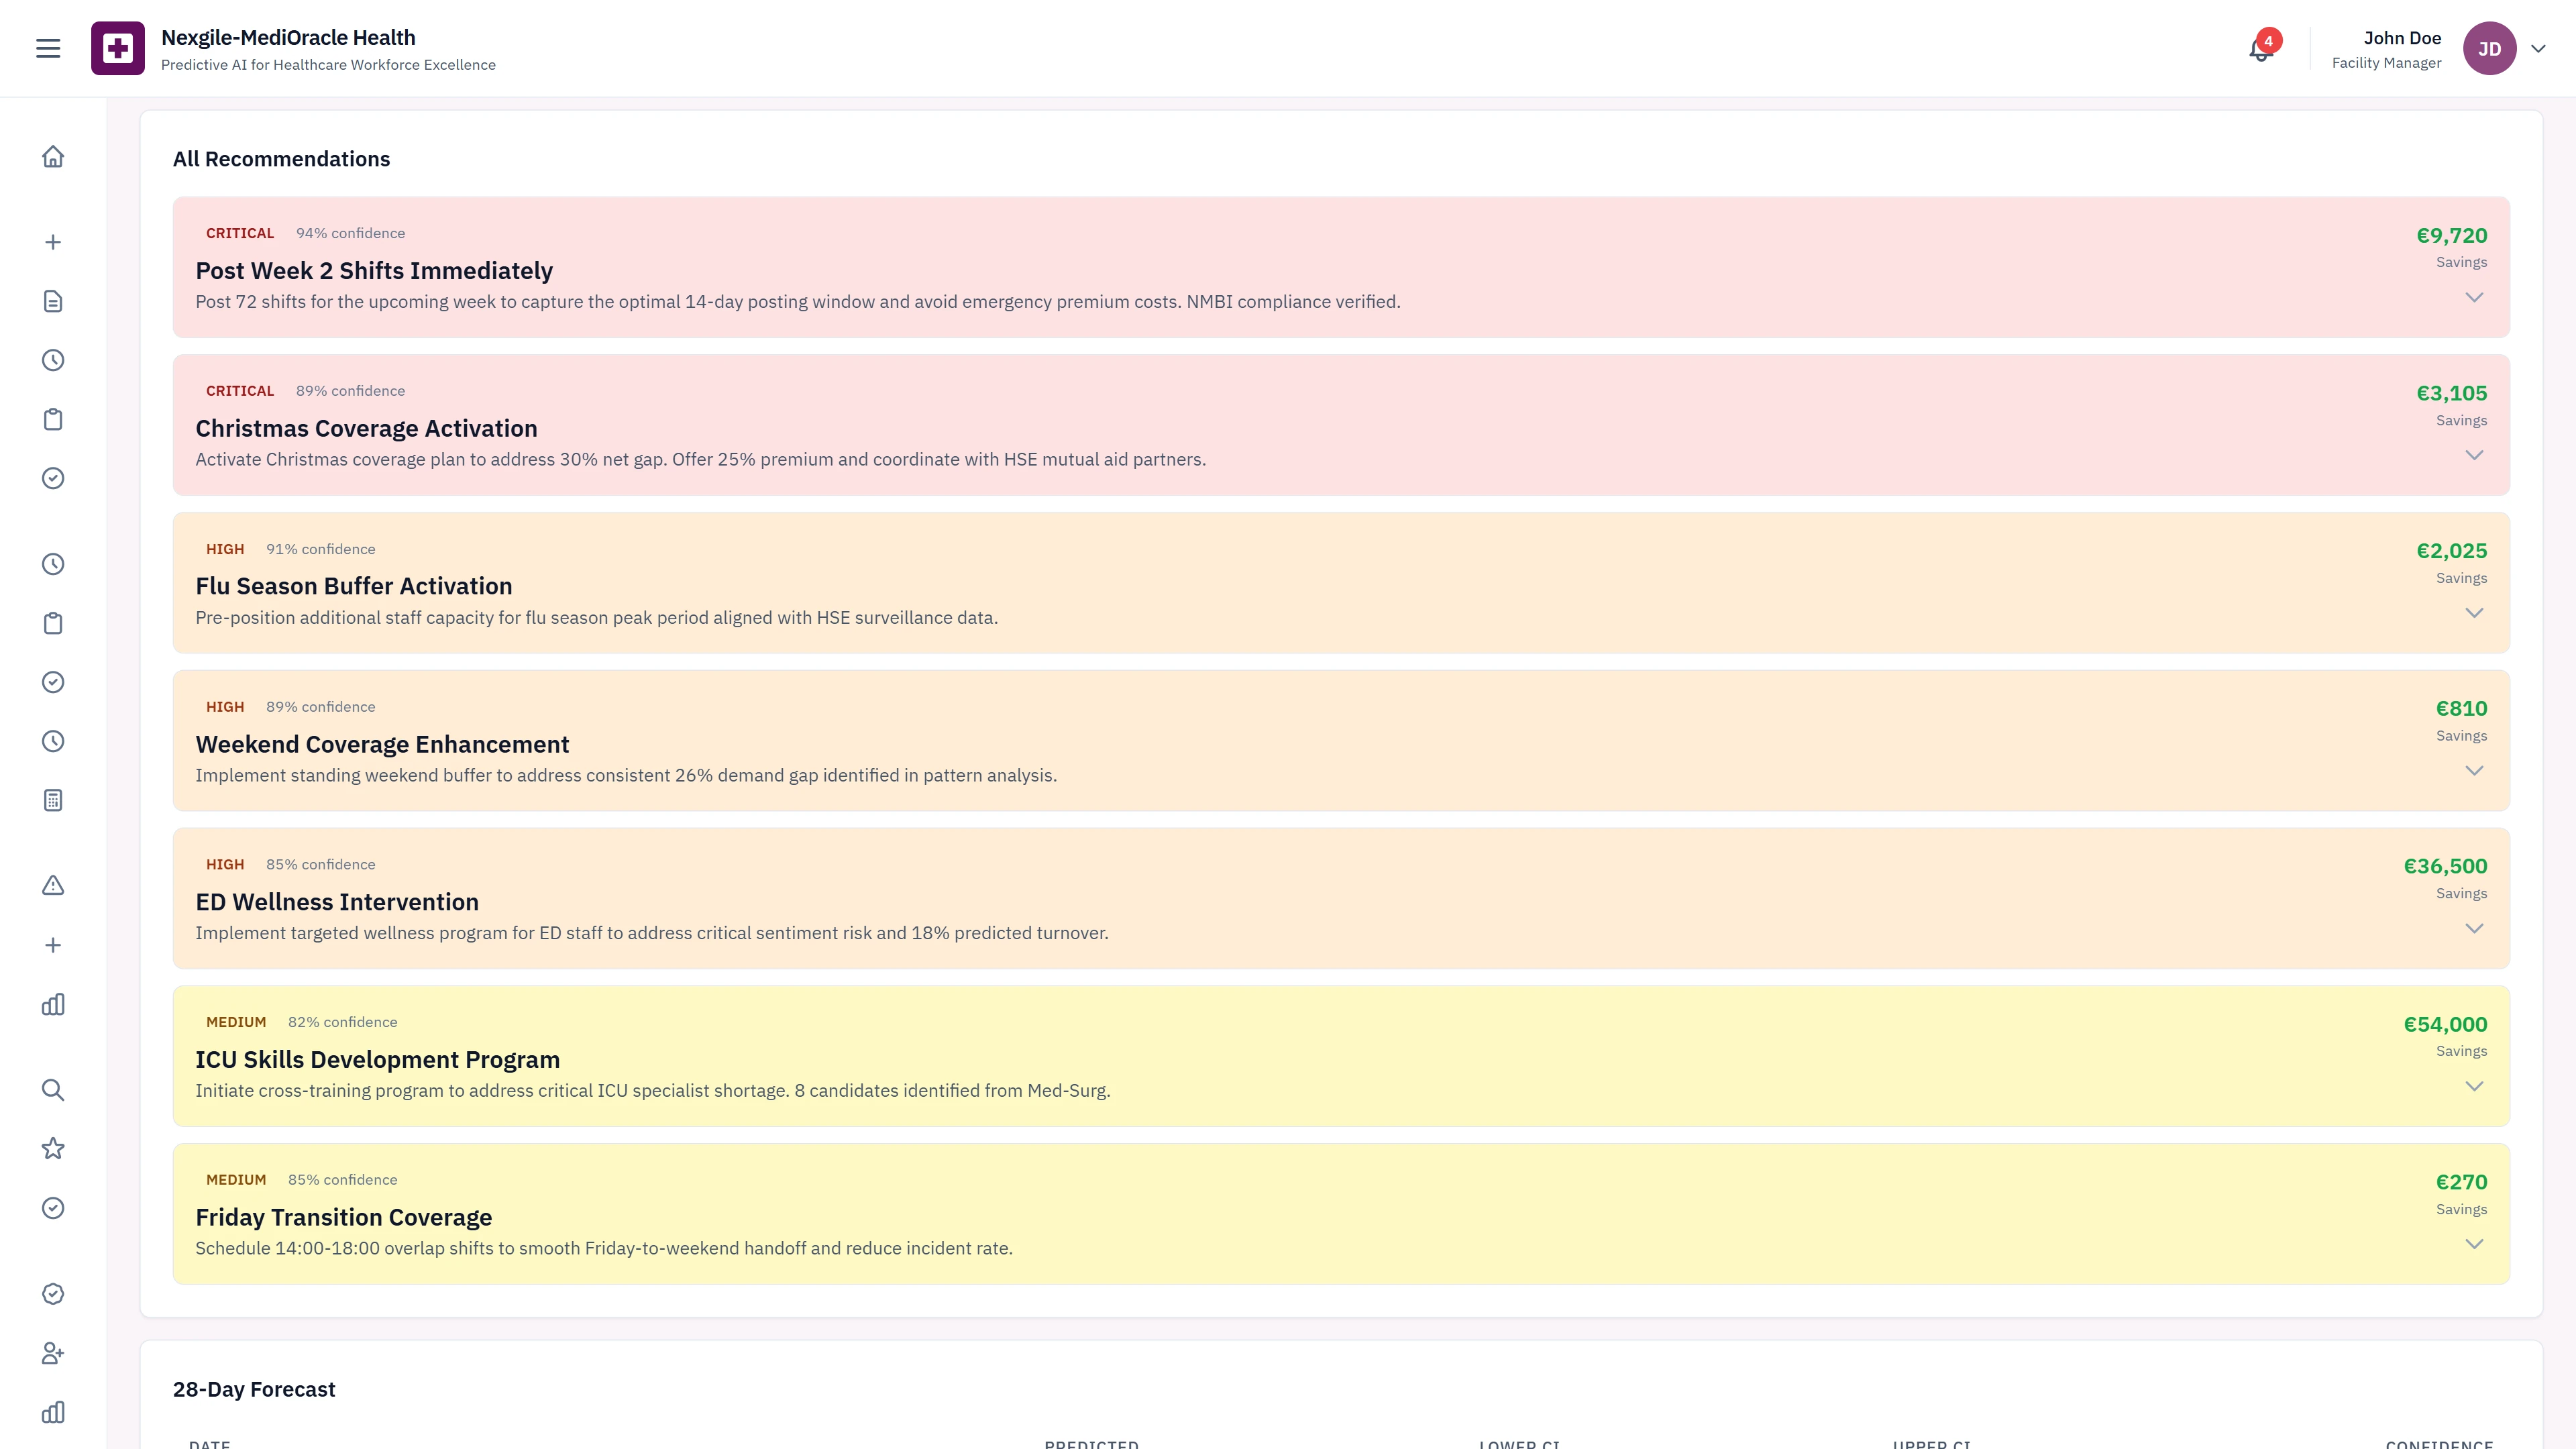Image resolution: width=2576 pixels, height=1449 pixels.
Task: Expand Post Week 2 Shifts recommendation
Action: (2473, 297)
